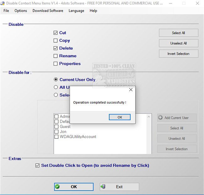
Task: Choose the All Users radio option
Action: tap(56, 87)
